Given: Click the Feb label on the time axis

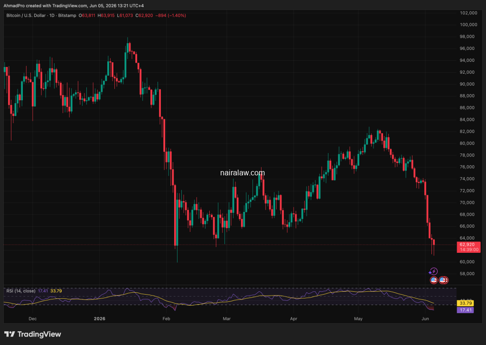Looking at the screenshot, I should click(x=166, y=319).
